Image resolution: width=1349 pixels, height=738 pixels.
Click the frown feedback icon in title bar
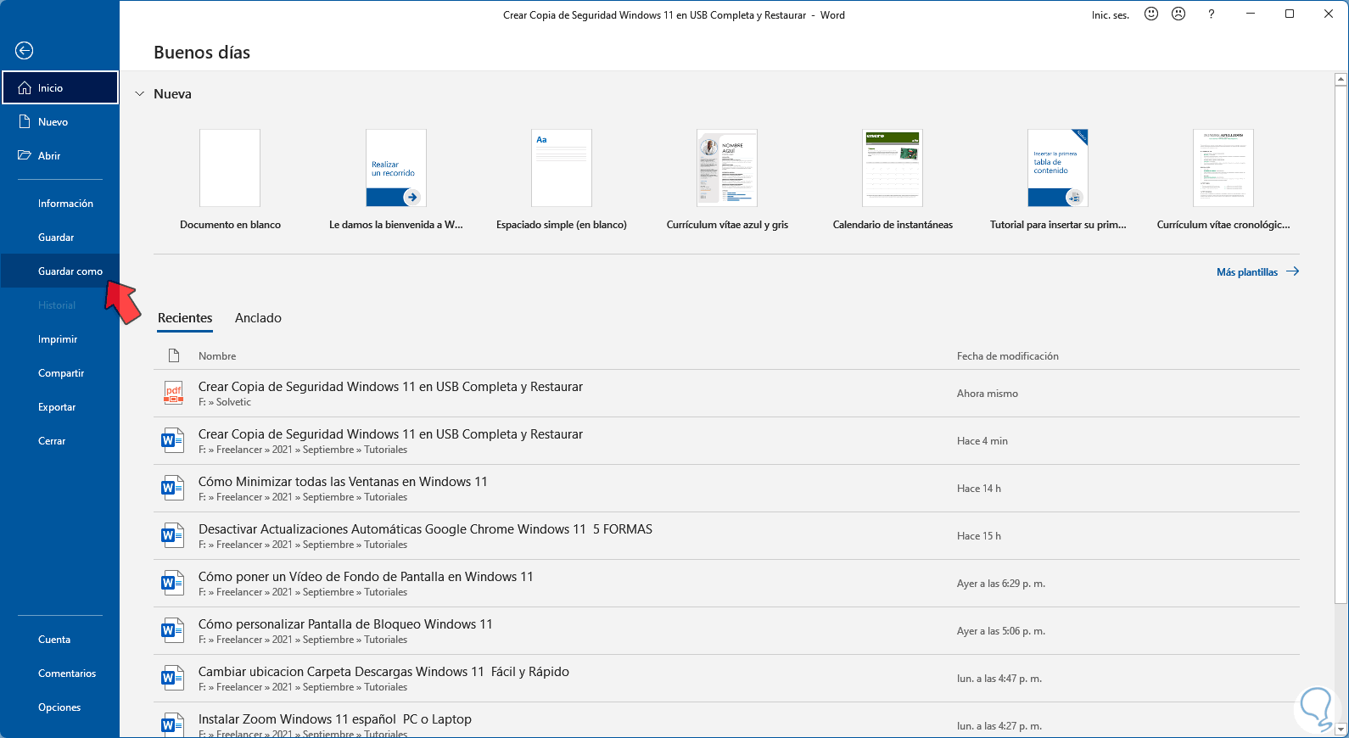tap(1178, 14)
